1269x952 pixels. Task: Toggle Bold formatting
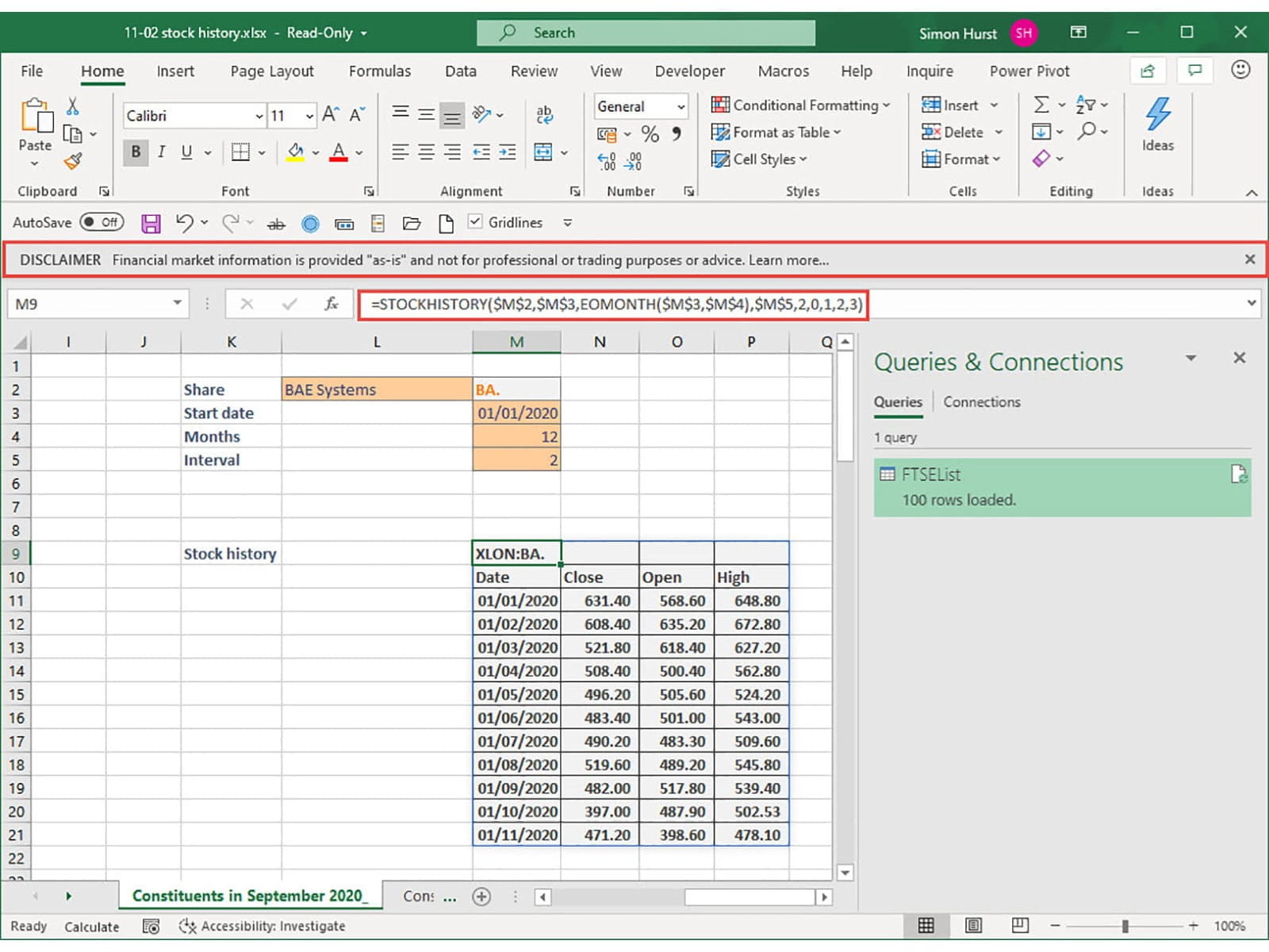136,152
